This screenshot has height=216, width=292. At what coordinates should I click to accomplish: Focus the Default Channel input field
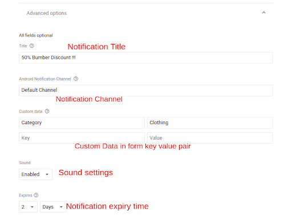(145, 90)
